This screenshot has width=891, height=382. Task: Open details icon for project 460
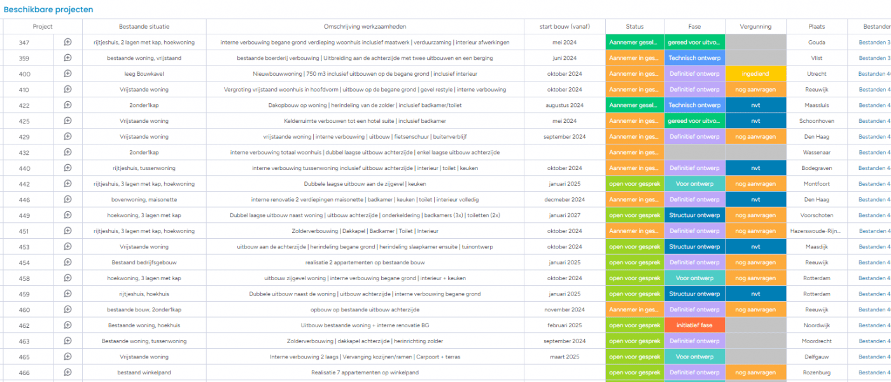pos(68,309)
